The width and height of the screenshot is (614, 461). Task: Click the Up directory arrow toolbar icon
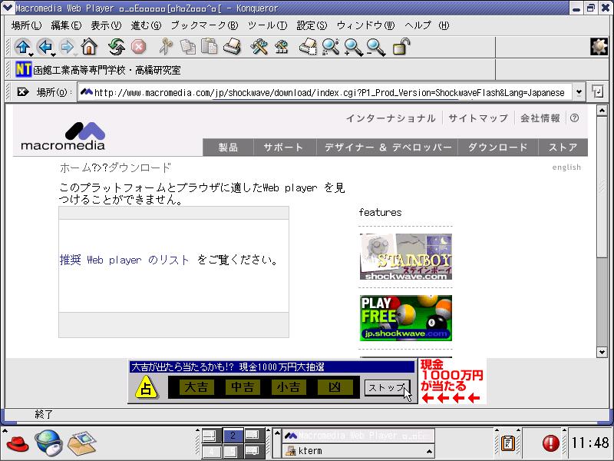click(23, 47)
